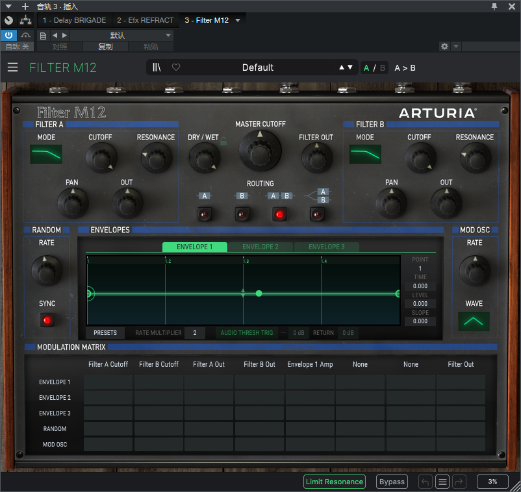The width and height of the screenshot is (521, 492).
Task: Click the Master Cutoff knob
Action: (x=260, y=151)
